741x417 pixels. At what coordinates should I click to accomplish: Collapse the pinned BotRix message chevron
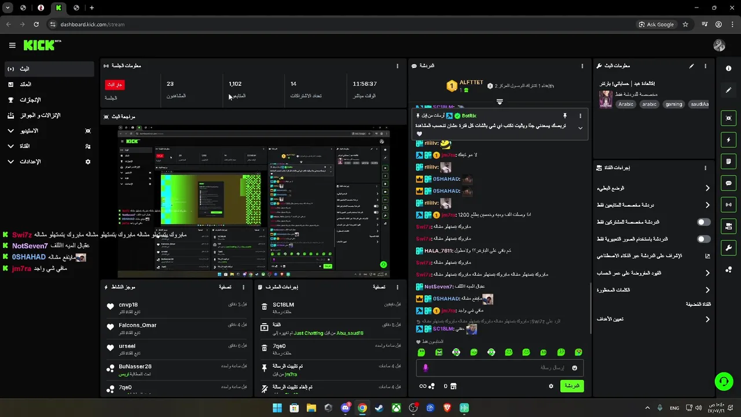580,128
